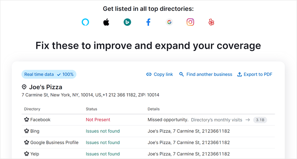Click the Missed opportunity text
This screenshot has width=297, height=159.
[x=168, y=120]
